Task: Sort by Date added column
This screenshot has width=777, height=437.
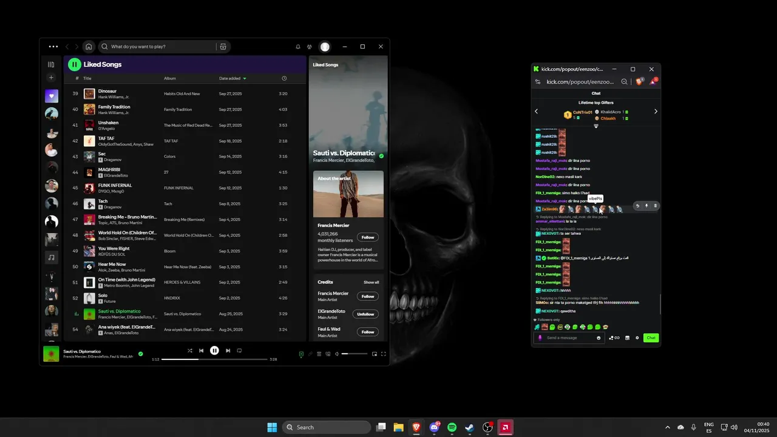Action: click(233, 78)
